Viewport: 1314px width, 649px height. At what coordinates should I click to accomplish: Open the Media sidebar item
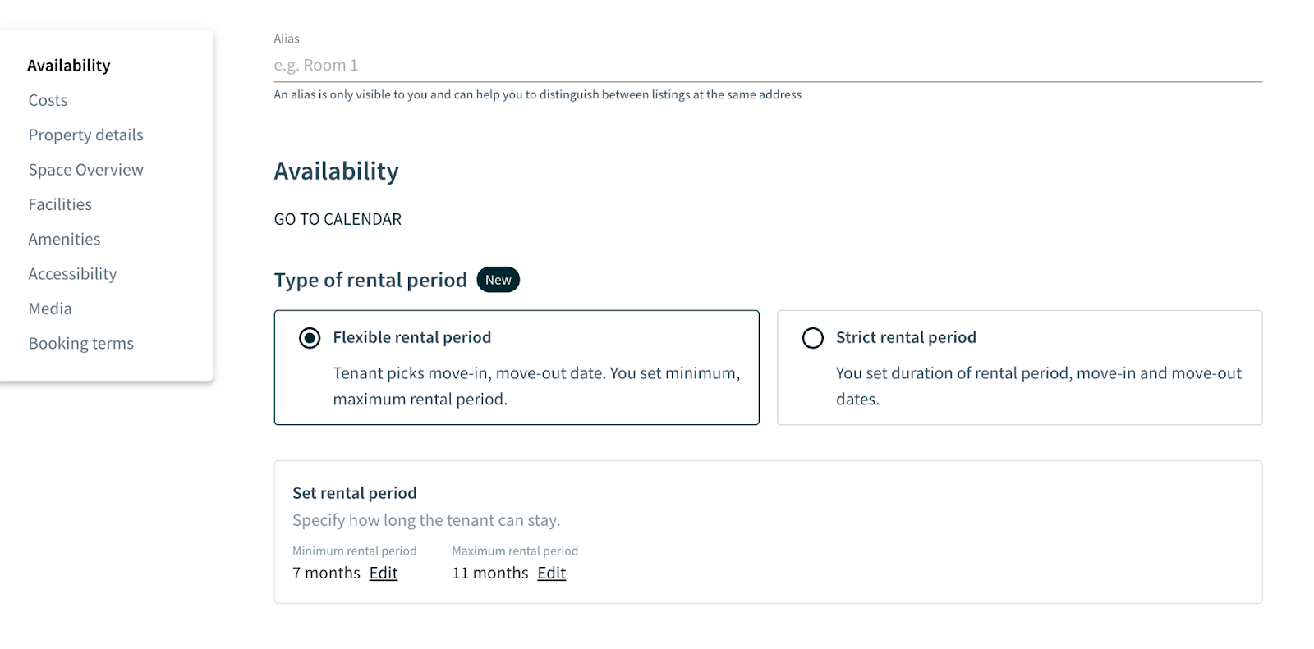point(50,309)
